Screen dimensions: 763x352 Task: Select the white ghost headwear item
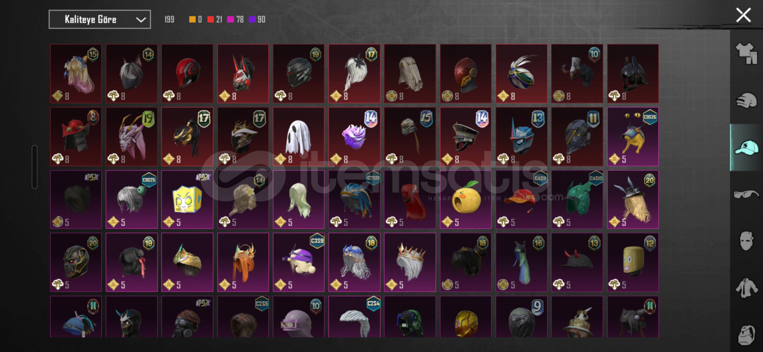[299, 137]
